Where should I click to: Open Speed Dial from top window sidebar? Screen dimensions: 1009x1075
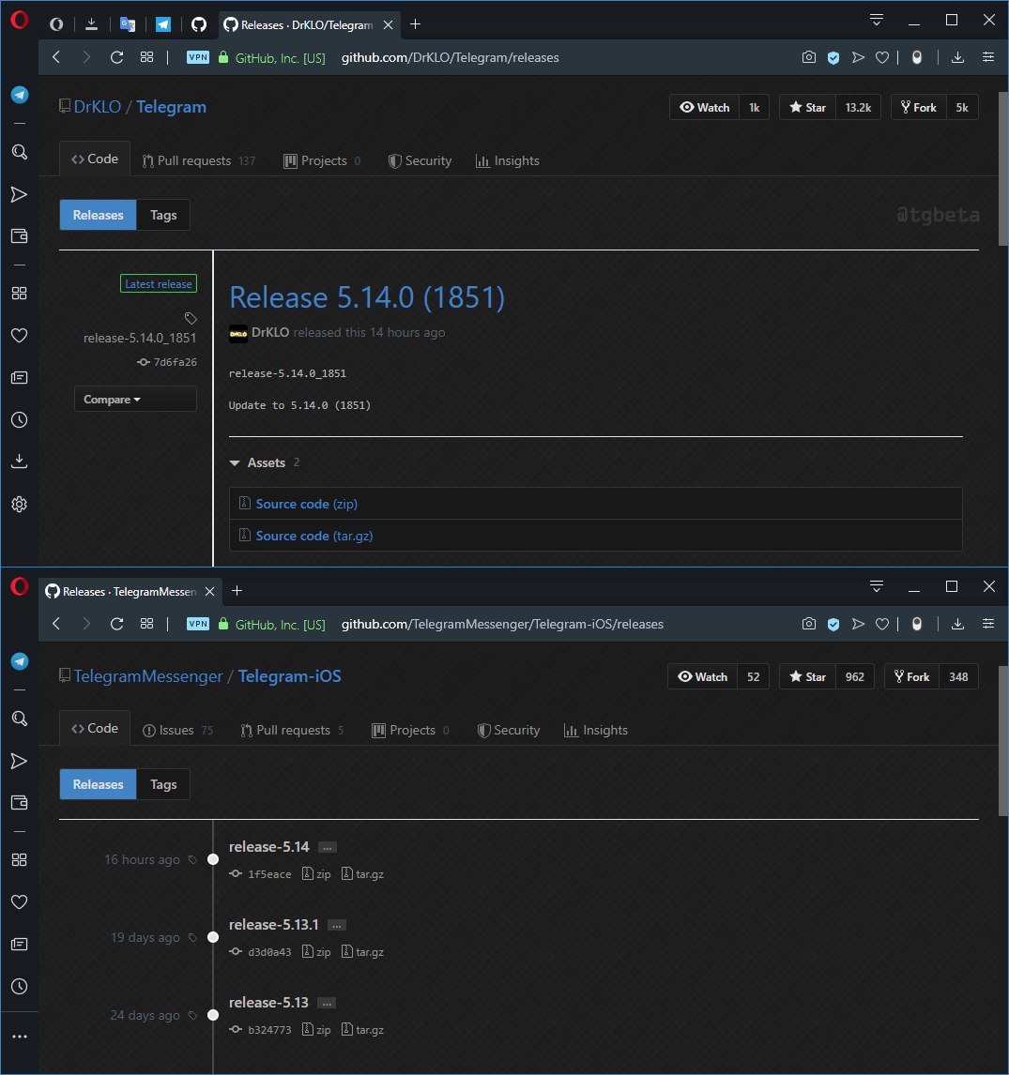pos(19,294)
